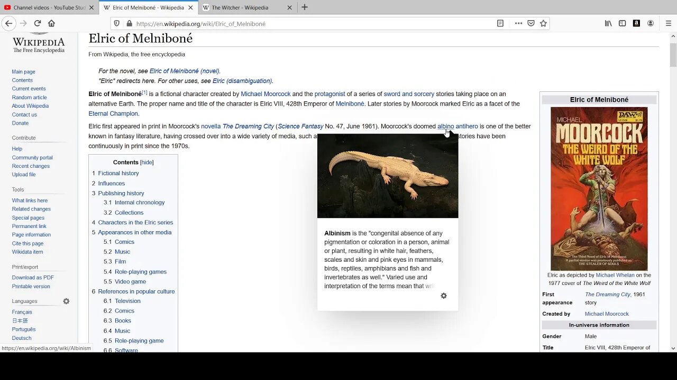Close the Elric of Melniboné tab
Screen dimensions: 677x380
click(x=190, y=7)
